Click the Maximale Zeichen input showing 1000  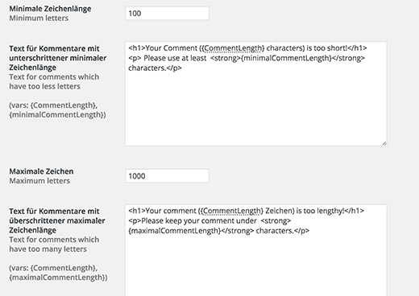167,176
